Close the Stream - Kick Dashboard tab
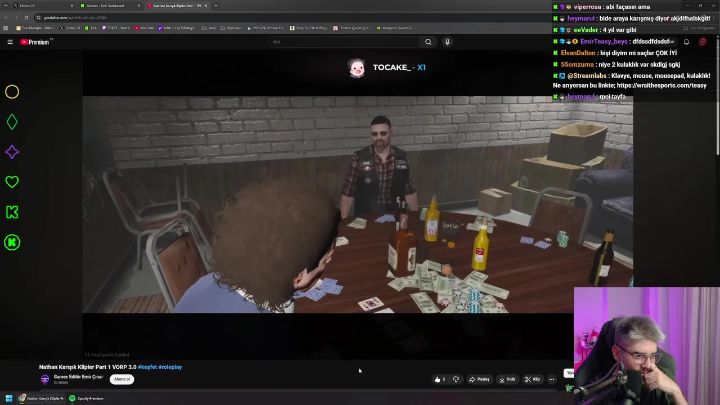 coord(139,6)
